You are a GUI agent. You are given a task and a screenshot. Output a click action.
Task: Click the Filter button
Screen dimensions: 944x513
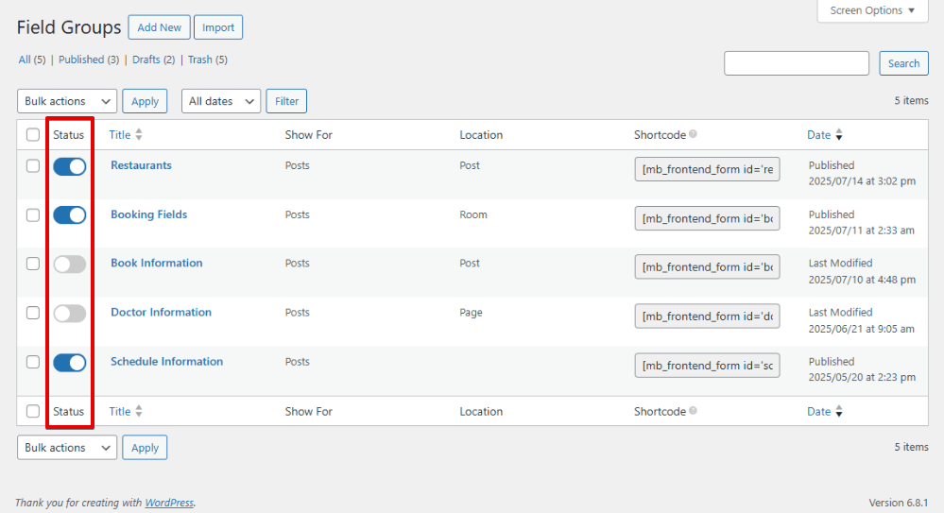[x=286, y=101]
